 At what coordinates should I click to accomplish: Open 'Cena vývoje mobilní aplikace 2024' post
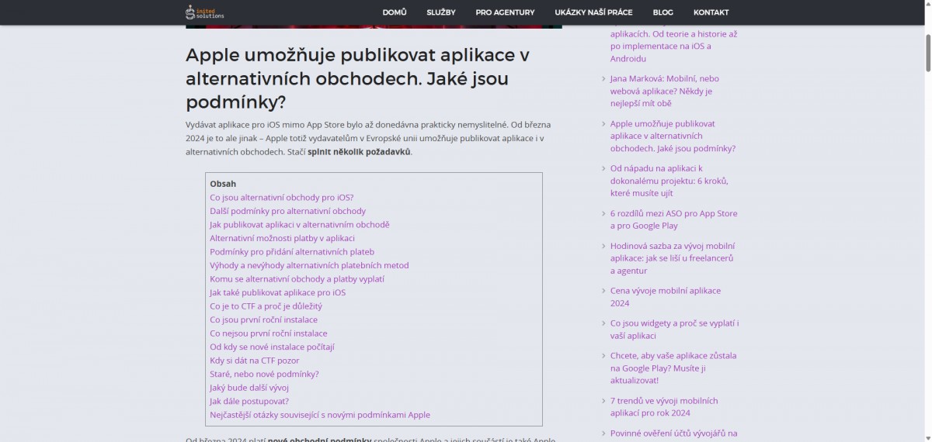[x=666, y=297]
